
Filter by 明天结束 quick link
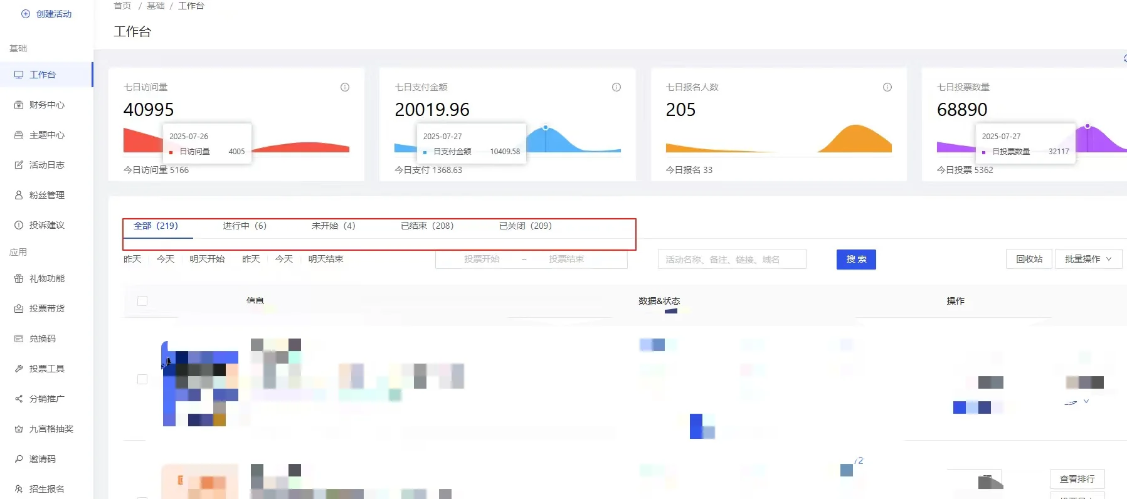[x=325, y=259]
